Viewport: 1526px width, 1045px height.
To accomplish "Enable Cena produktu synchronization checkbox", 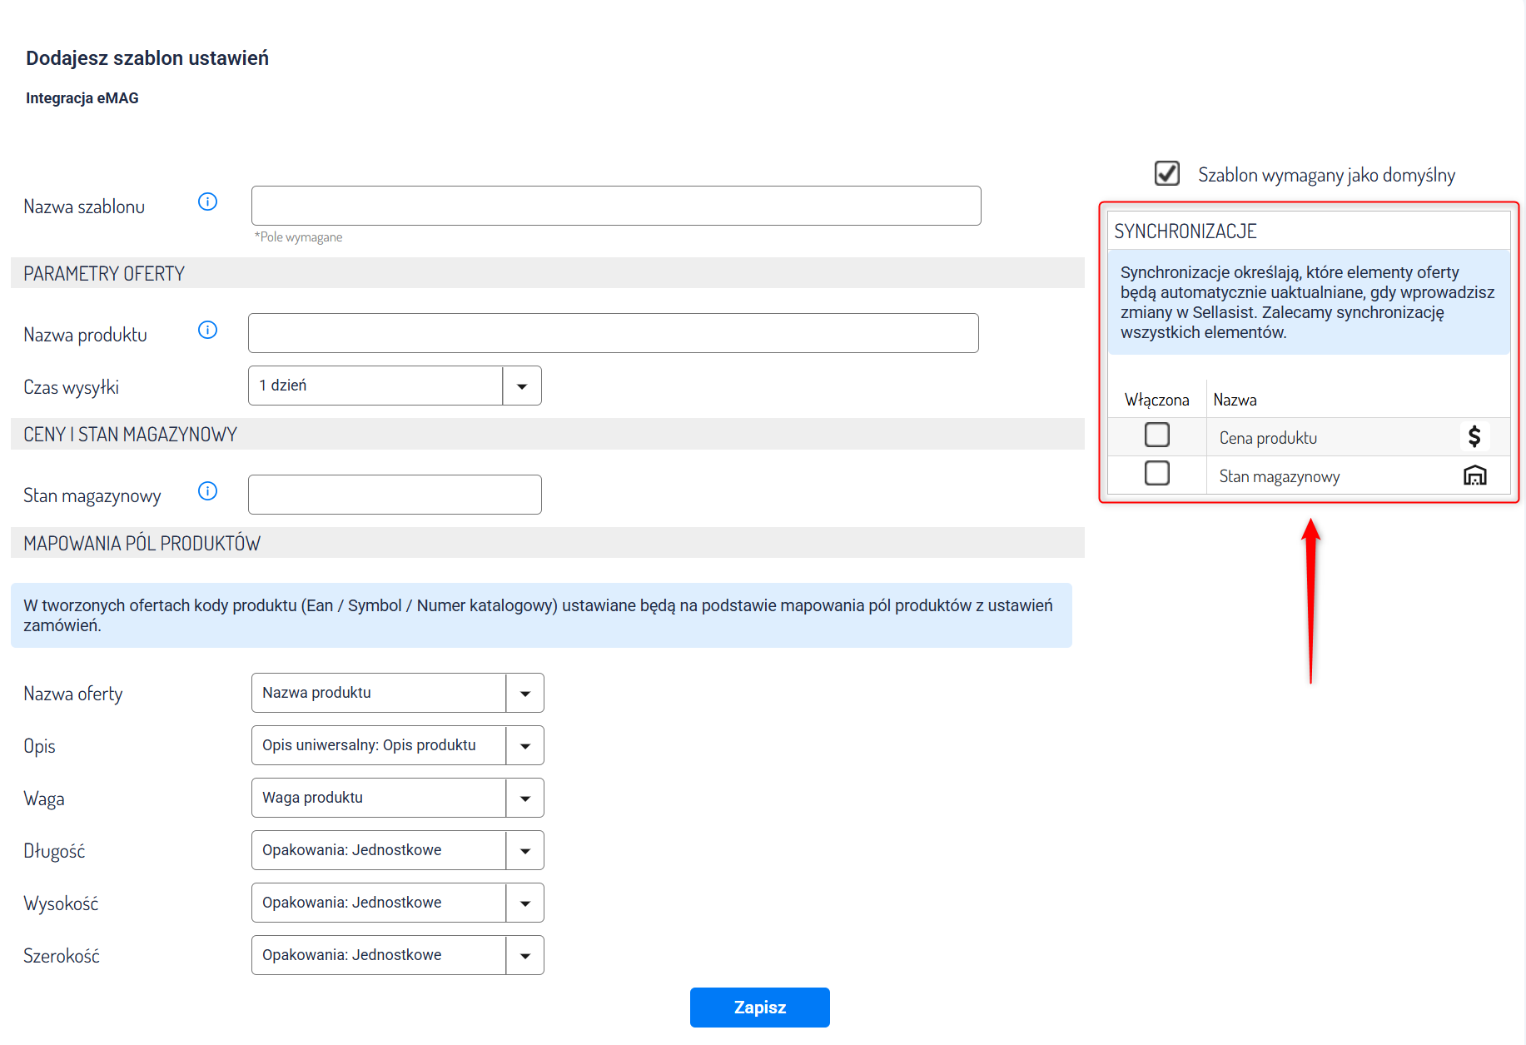I will (x=1156, y=435).
